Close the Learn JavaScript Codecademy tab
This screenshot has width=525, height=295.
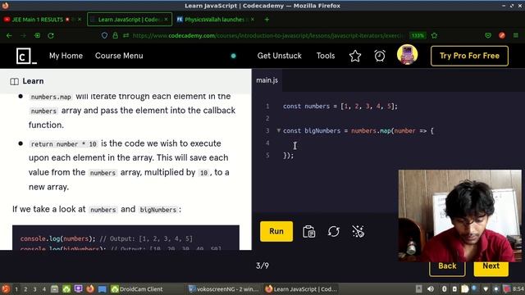tap(166, 20)
